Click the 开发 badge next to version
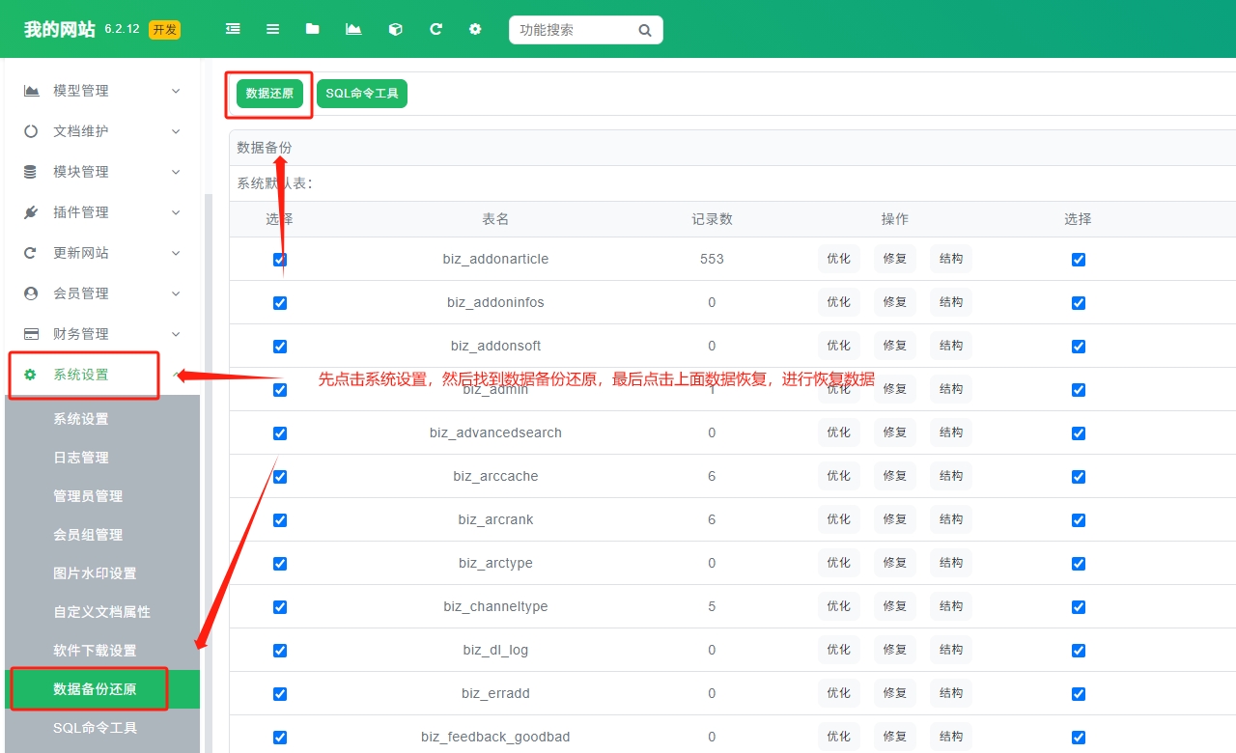This screenshot has height=753, width=1236. [164, 30]
